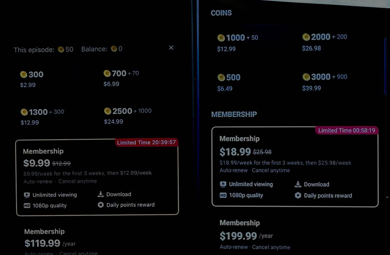Viewport: 390px width, 255px height.
Task: Buy the 500 coins pack for $6.49
Action: click(229, 82)
